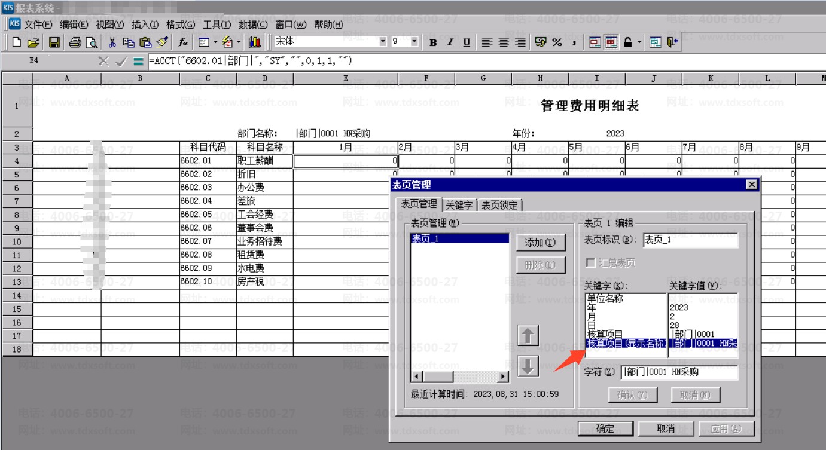Click the 添加(T) button
The height and width of the screenshot is (450, 826).
pos(540,243)
